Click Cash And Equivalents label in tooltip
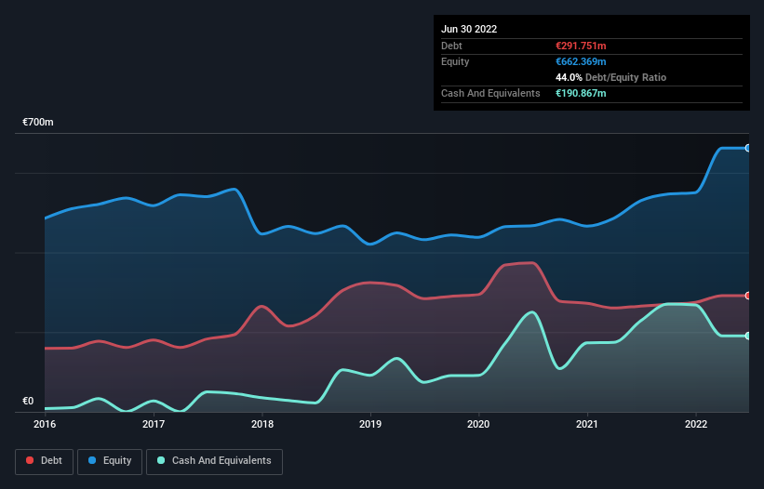 point(490,93)
